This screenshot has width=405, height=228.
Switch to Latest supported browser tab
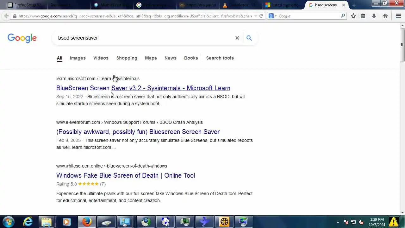[283, 5]
